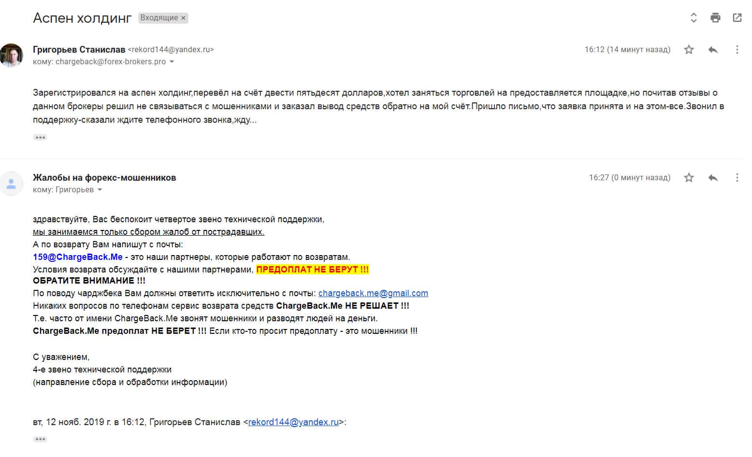Screen dimensions: 752x457
Task: Reply to Григорьев Станислав's message
Action: pyautogui.click(x=713, y=50)
